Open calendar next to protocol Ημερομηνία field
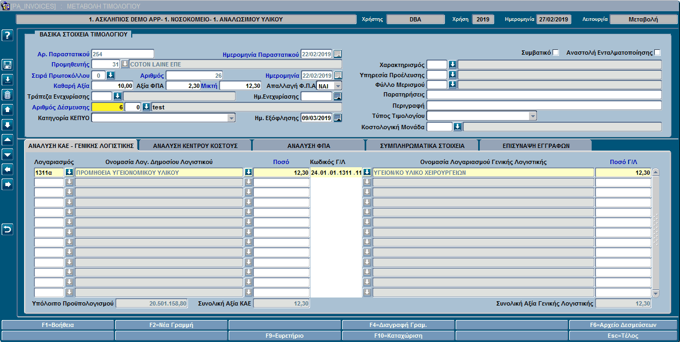 (337, 75)
